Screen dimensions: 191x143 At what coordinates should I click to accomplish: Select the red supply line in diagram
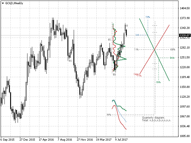tap(162, 37)
